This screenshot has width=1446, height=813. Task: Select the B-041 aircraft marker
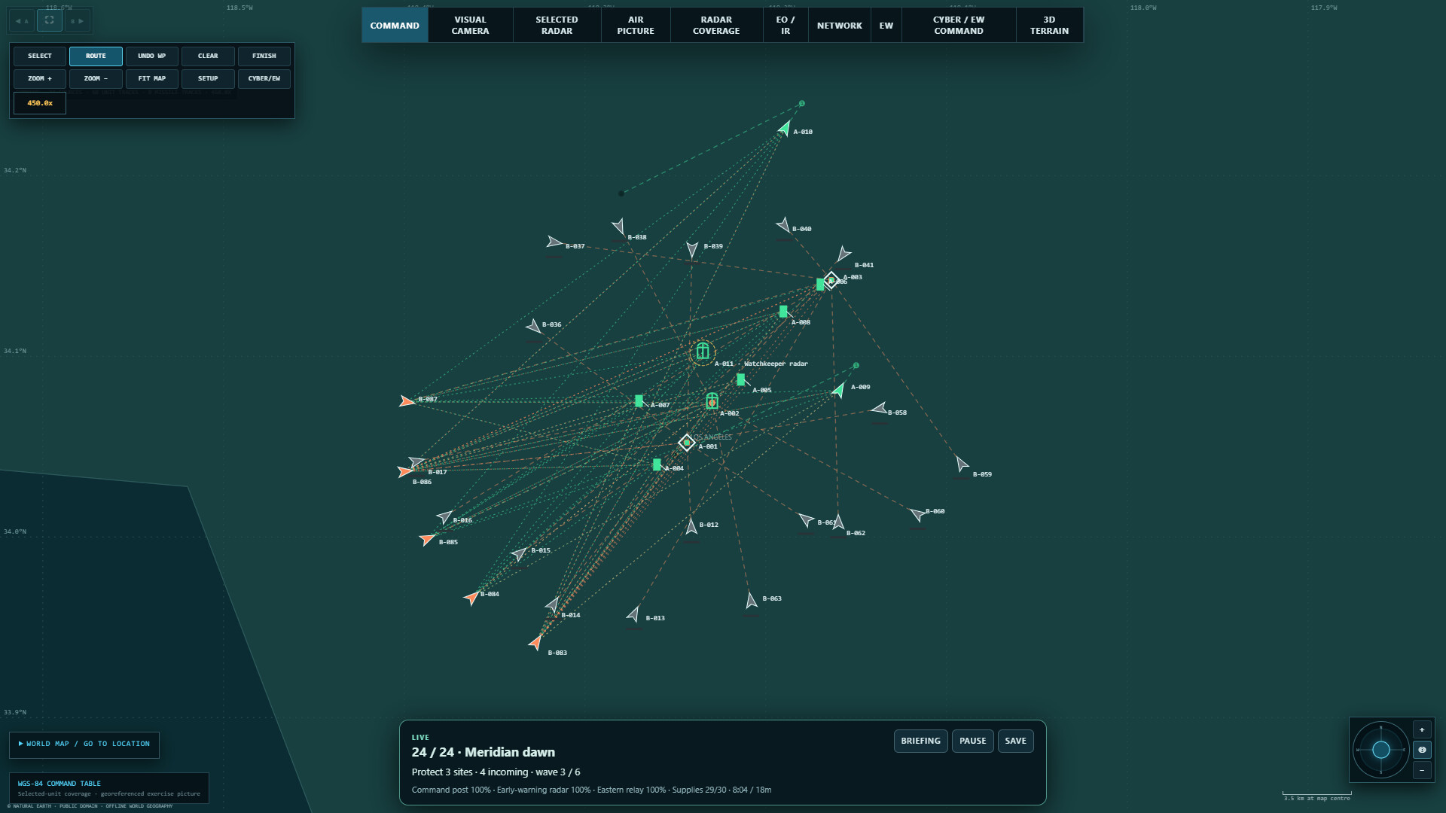(843, 254)
